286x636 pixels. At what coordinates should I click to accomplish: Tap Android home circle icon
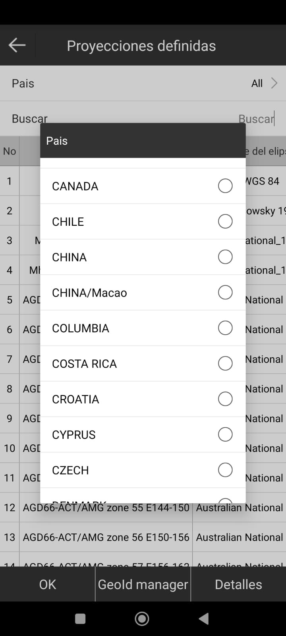point(142,619)
